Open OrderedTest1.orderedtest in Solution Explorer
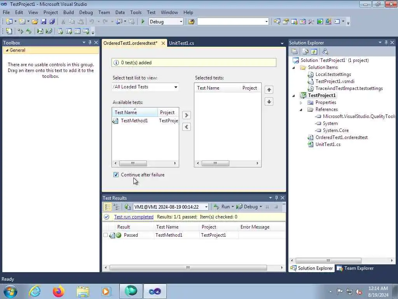Screen dimensions: 398x299 click(341, 137)
